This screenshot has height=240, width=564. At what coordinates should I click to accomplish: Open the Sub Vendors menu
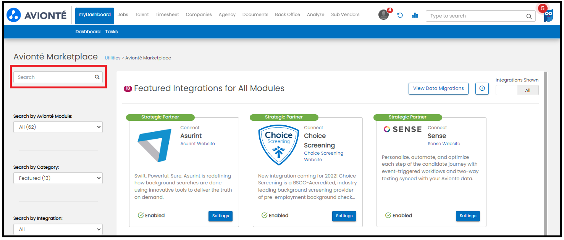point(345,14)
